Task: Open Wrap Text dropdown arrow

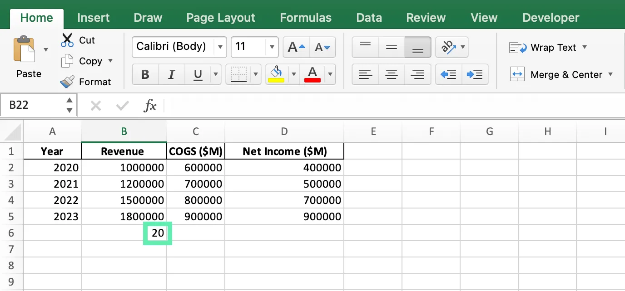Action: (x=585, y=47)
